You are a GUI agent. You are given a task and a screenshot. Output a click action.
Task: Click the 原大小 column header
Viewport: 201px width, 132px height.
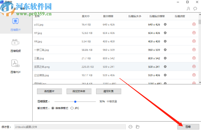tap(86, 16)
